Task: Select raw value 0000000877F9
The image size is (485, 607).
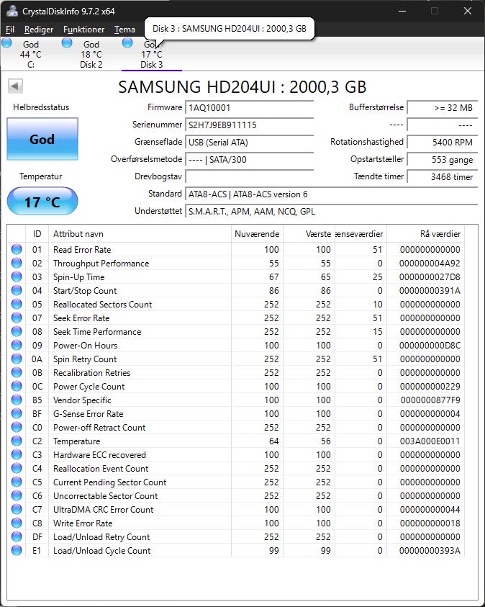Action: coord(430,400)
